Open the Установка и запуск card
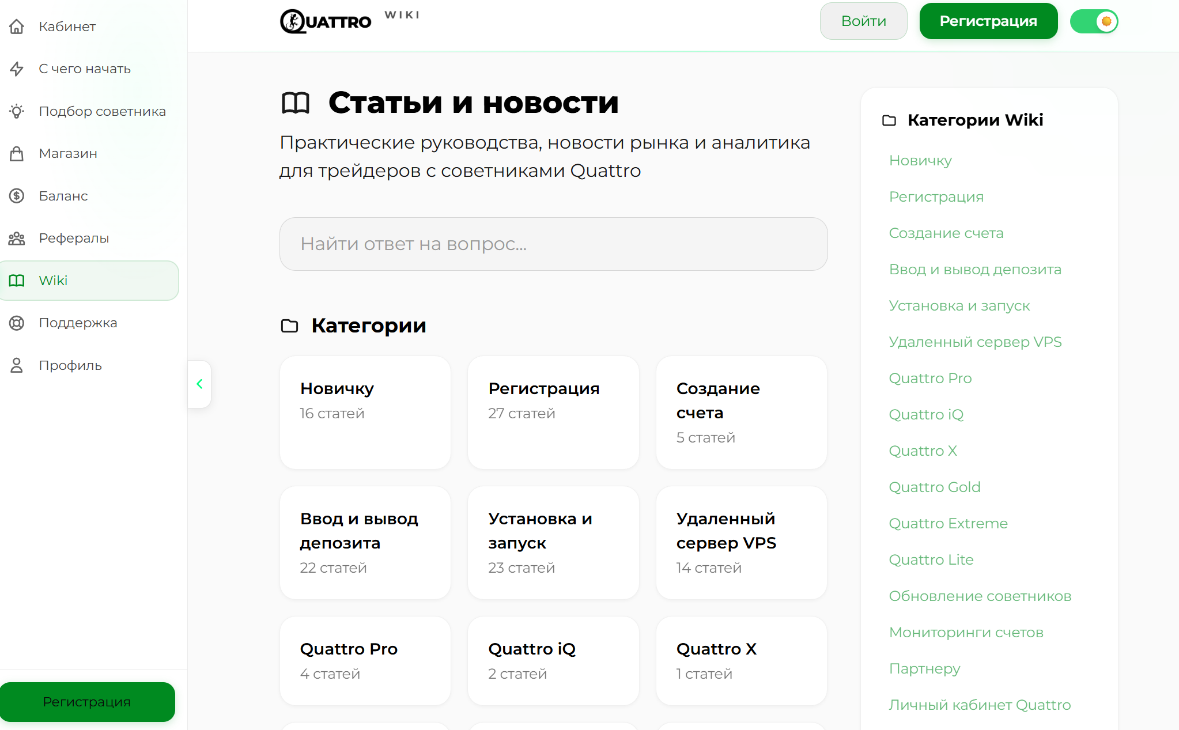 [x=553, y=543]
